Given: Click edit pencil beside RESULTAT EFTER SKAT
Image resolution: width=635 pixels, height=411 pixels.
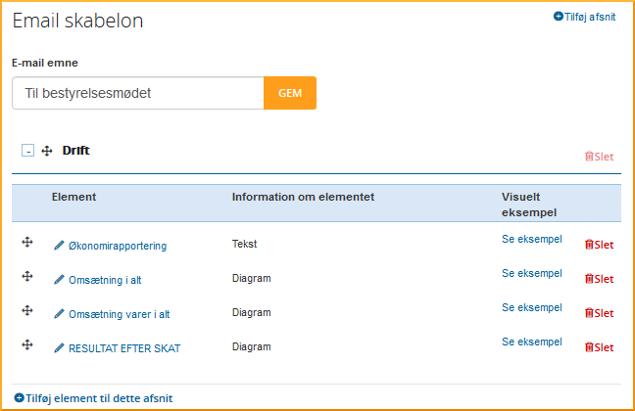Looking at the screenshot, I should (x=59, y=347).
